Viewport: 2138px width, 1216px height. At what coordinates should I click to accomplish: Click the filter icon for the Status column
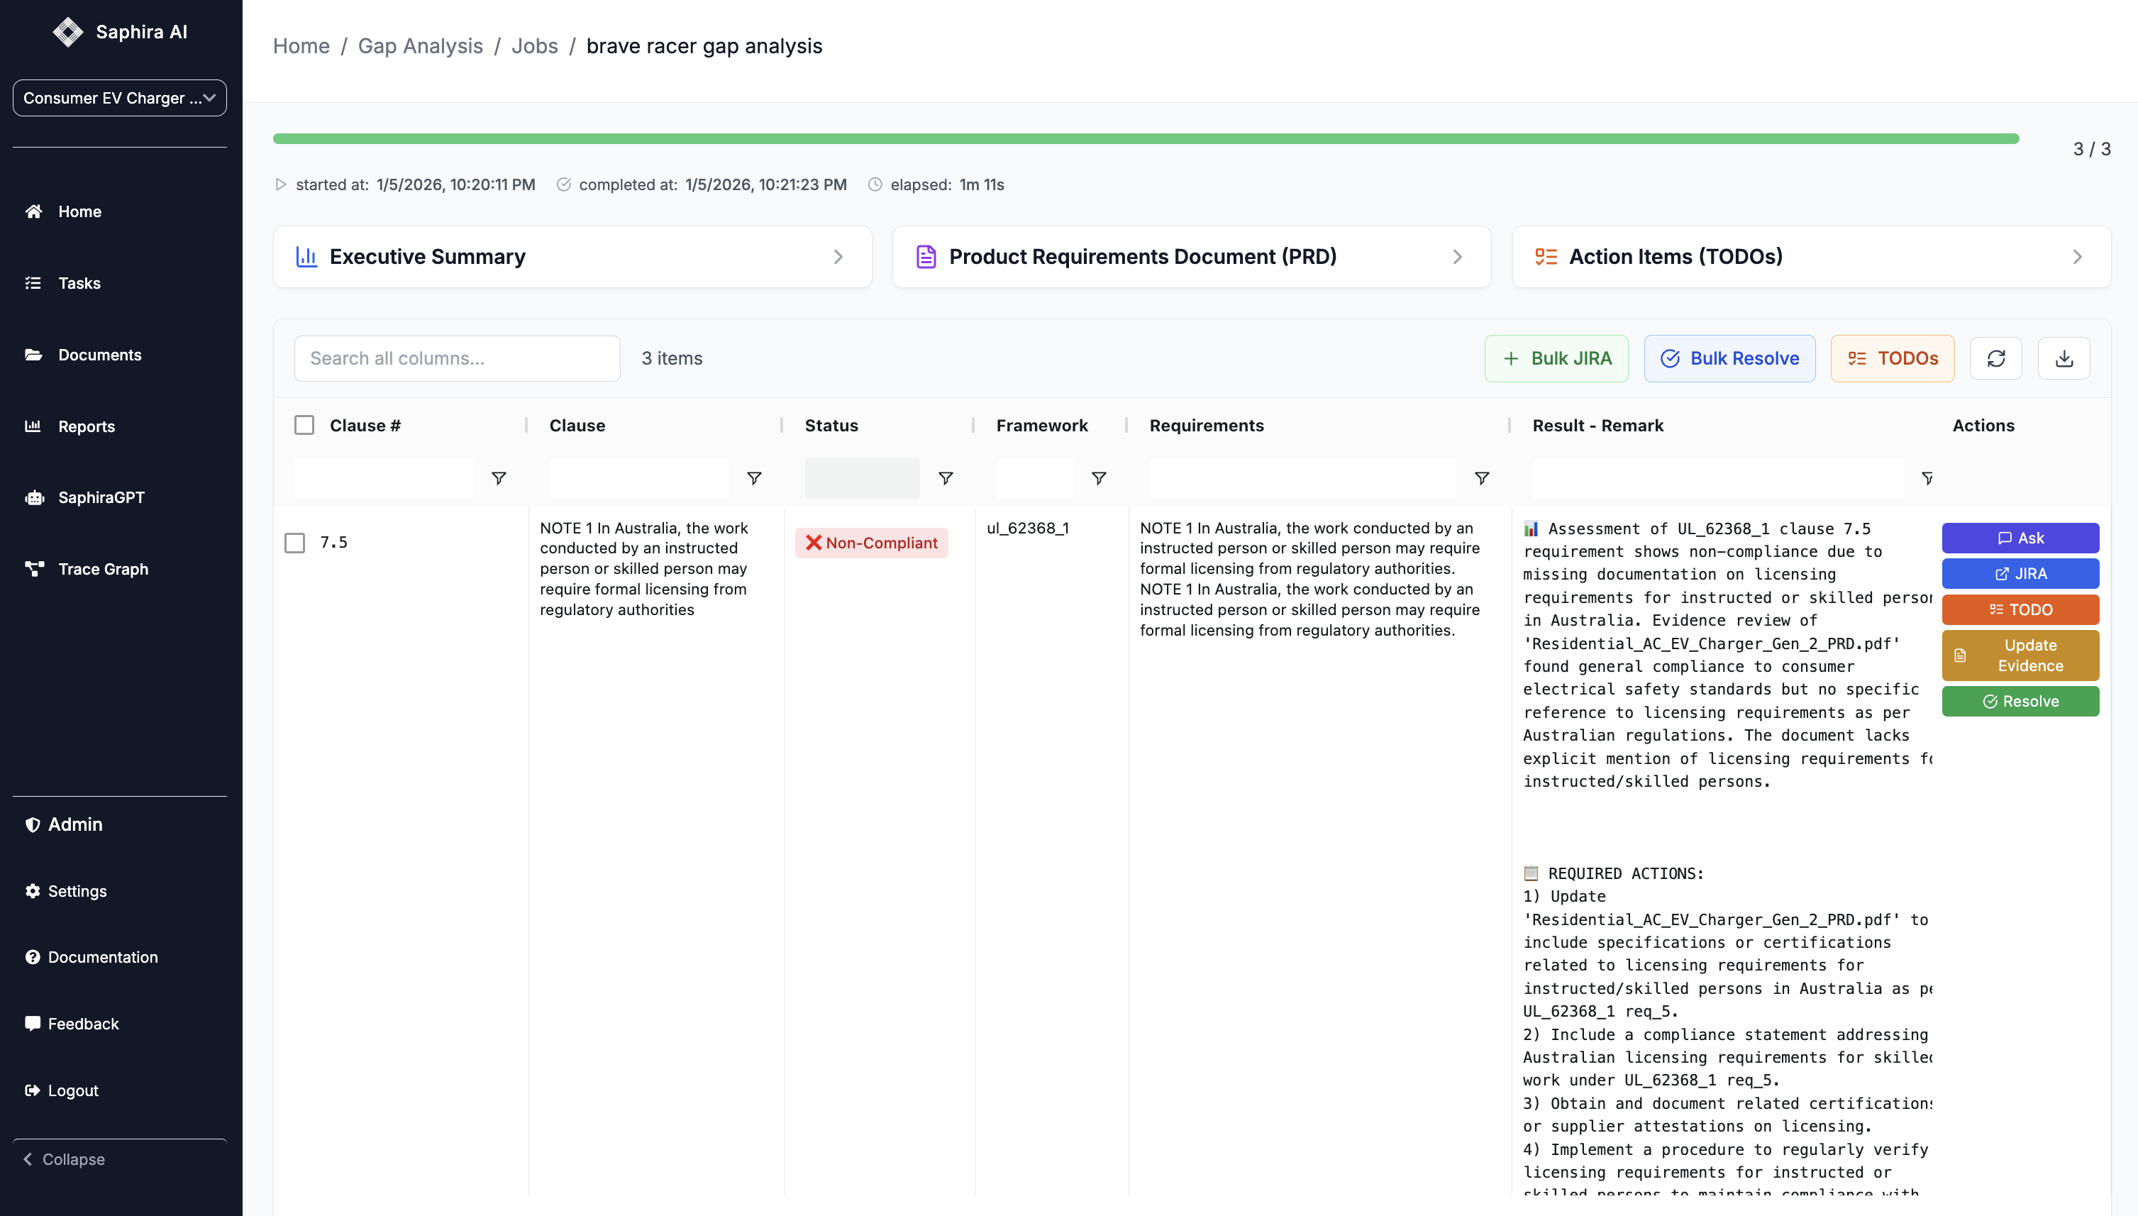945,479
